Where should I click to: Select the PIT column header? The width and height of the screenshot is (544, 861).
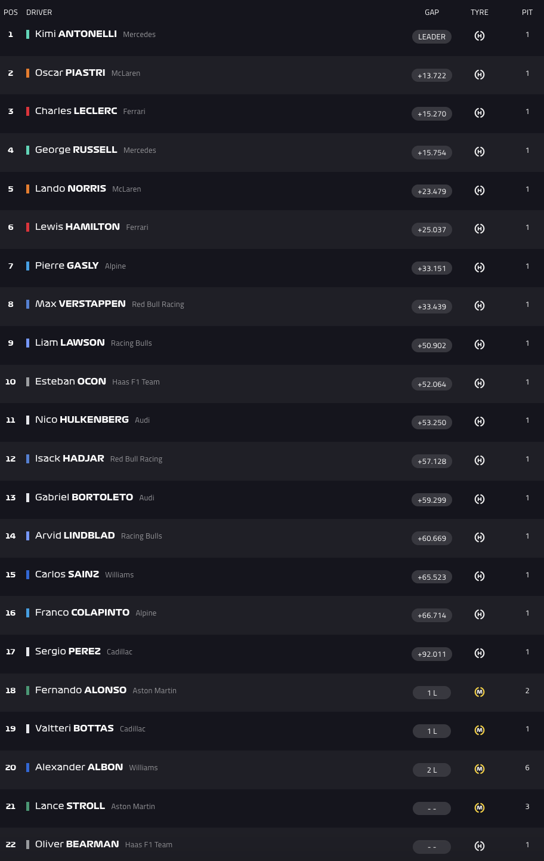pos(527,13)
